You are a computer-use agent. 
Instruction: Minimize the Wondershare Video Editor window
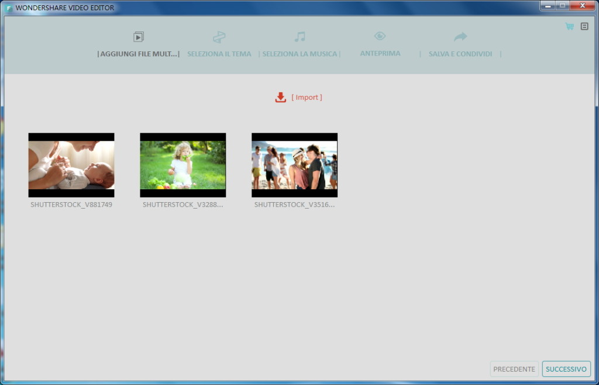coord(548,6)
